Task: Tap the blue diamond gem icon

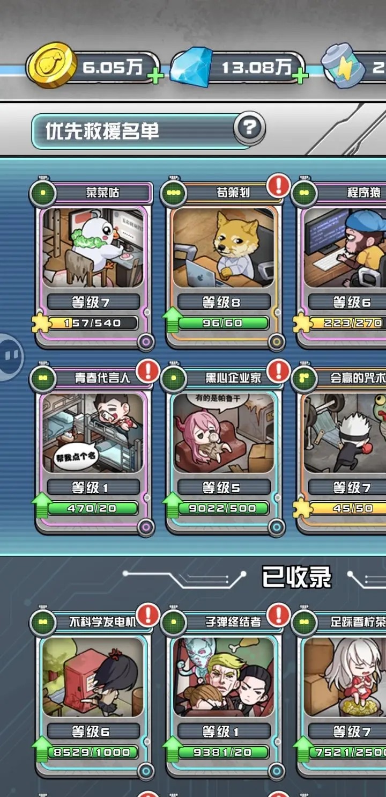Action: point(191,68)
